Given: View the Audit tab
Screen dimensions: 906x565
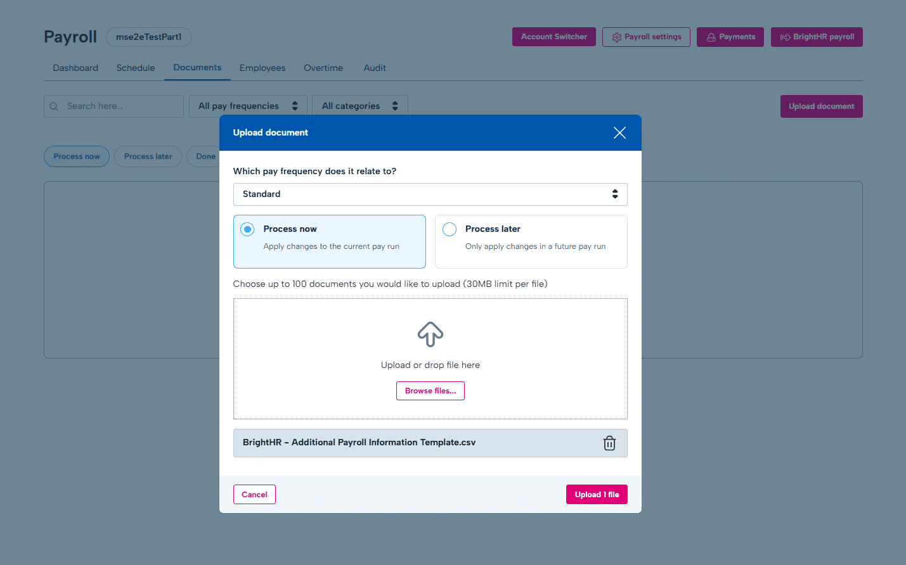Looking at the screenshot, I should tap(375, 68).
